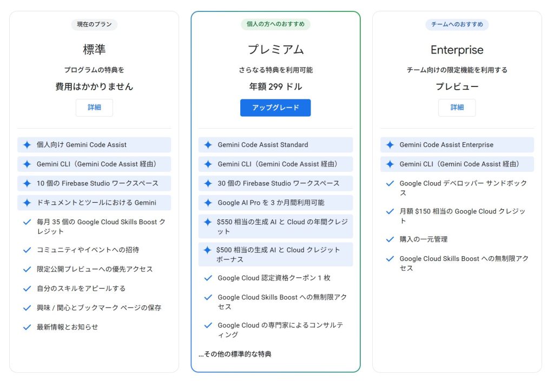554x381 pixels.
Task: Click checkmark beside 興味 / 関心とブックマーク
Action: 27,308
